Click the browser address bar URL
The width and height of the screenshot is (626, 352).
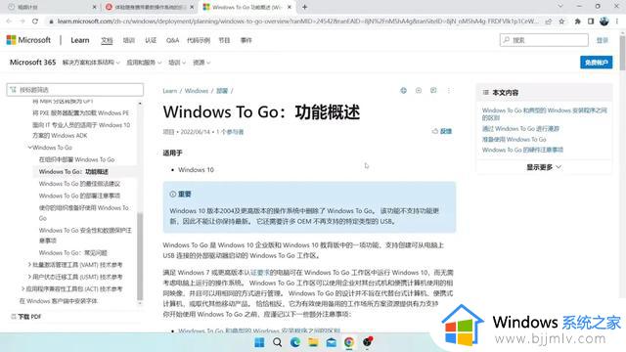[297, 22]
